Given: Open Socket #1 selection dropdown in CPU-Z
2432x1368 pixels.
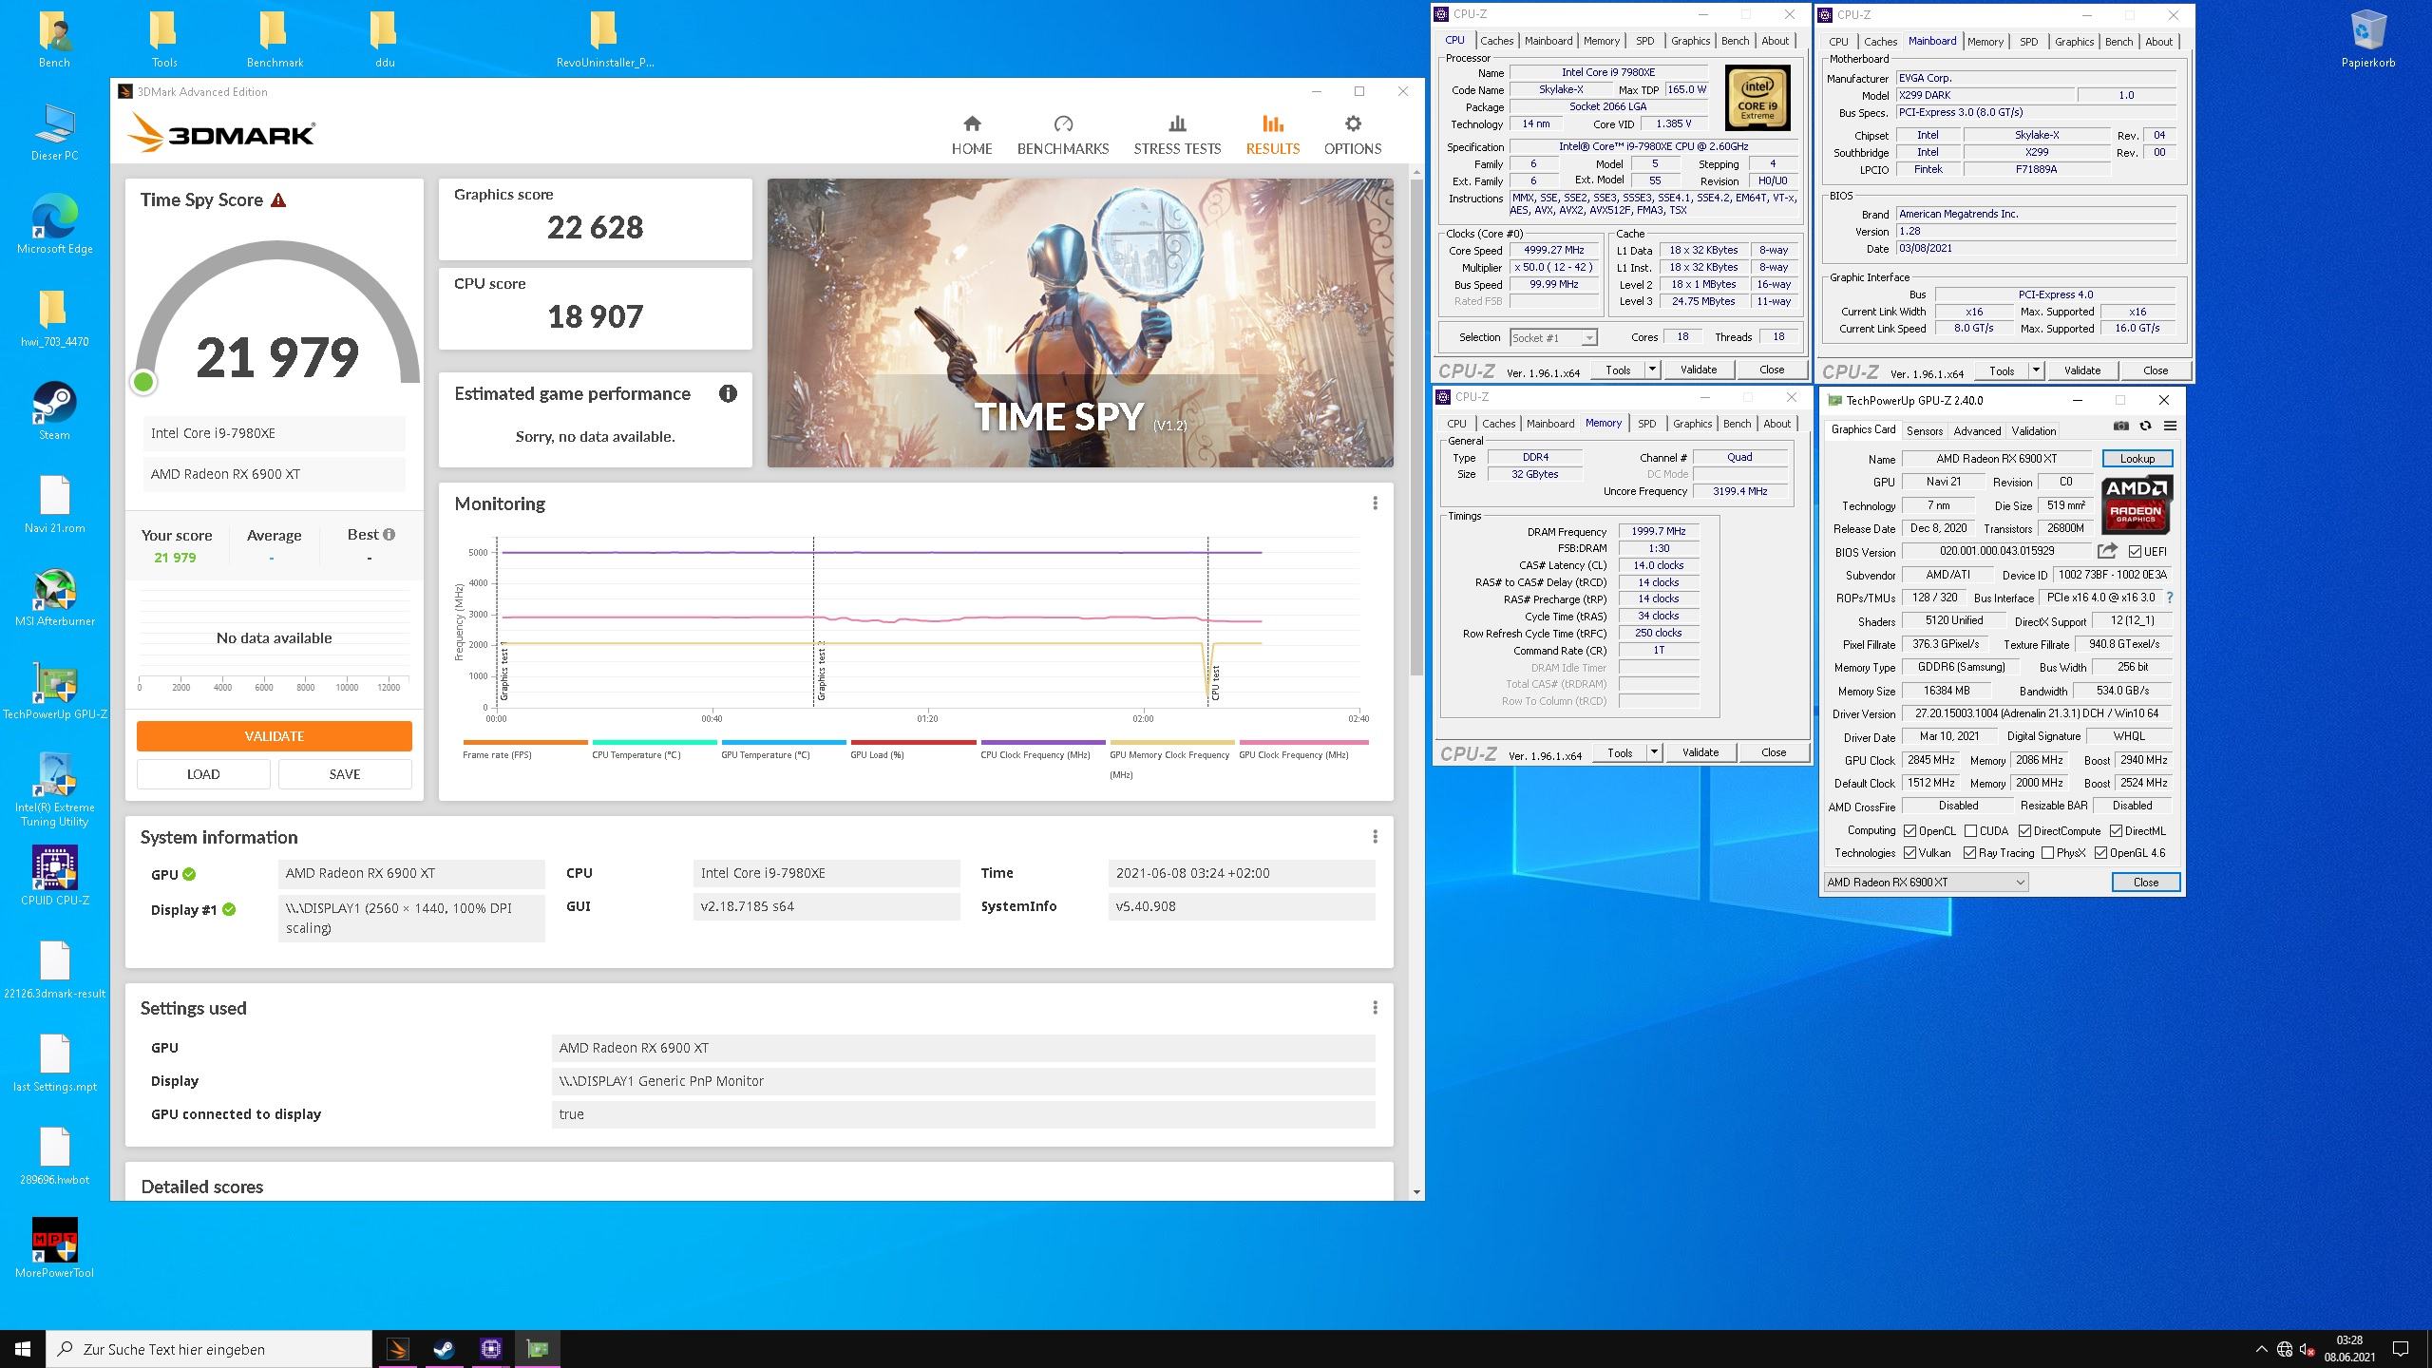Looking at the screenshot, I should [x=1553, y=337].
